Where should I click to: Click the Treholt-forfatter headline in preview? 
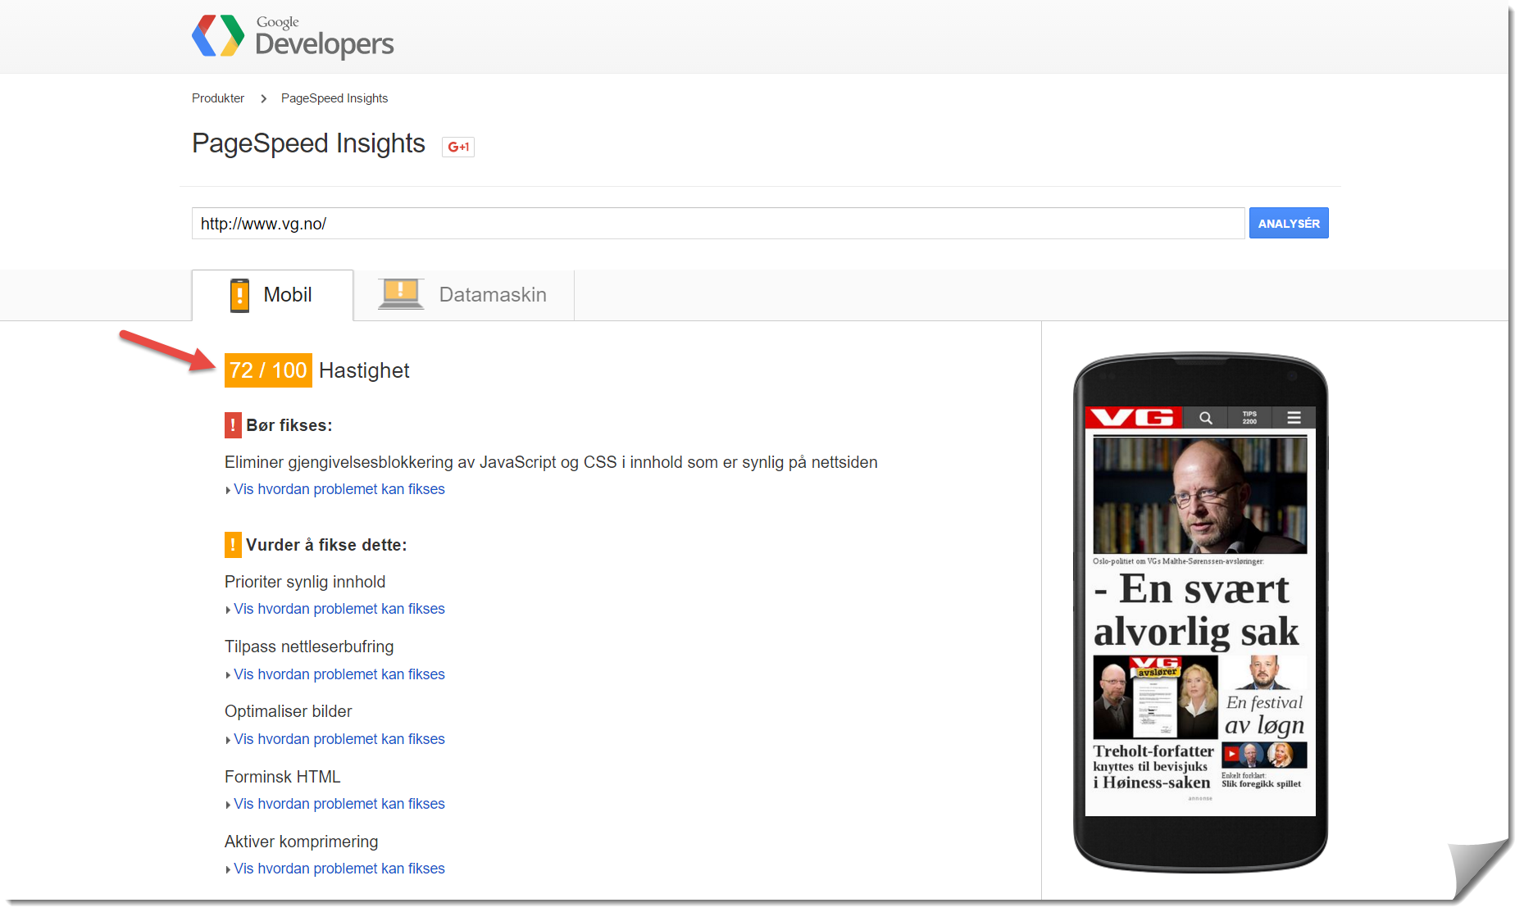click(1153, 766)
